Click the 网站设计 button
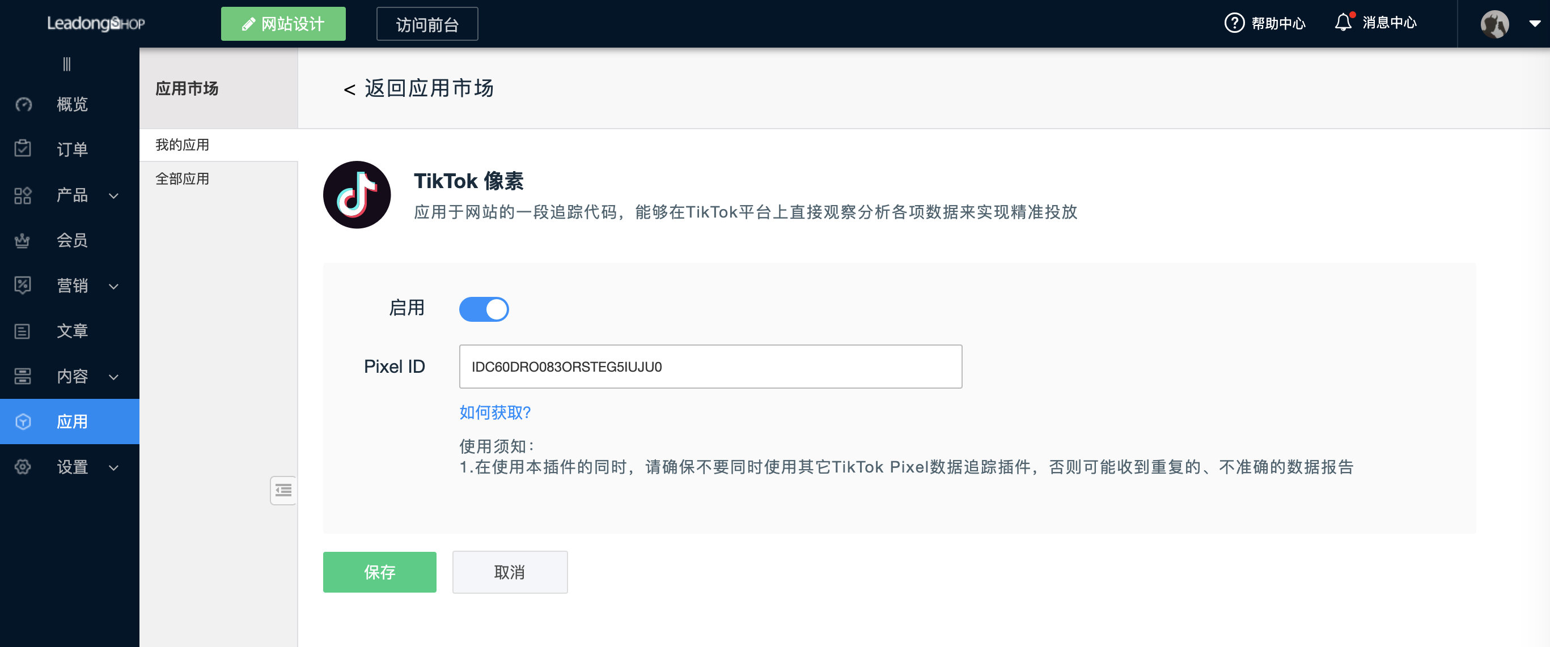The width and height of the screenshot is (1550, 647). 283,24
